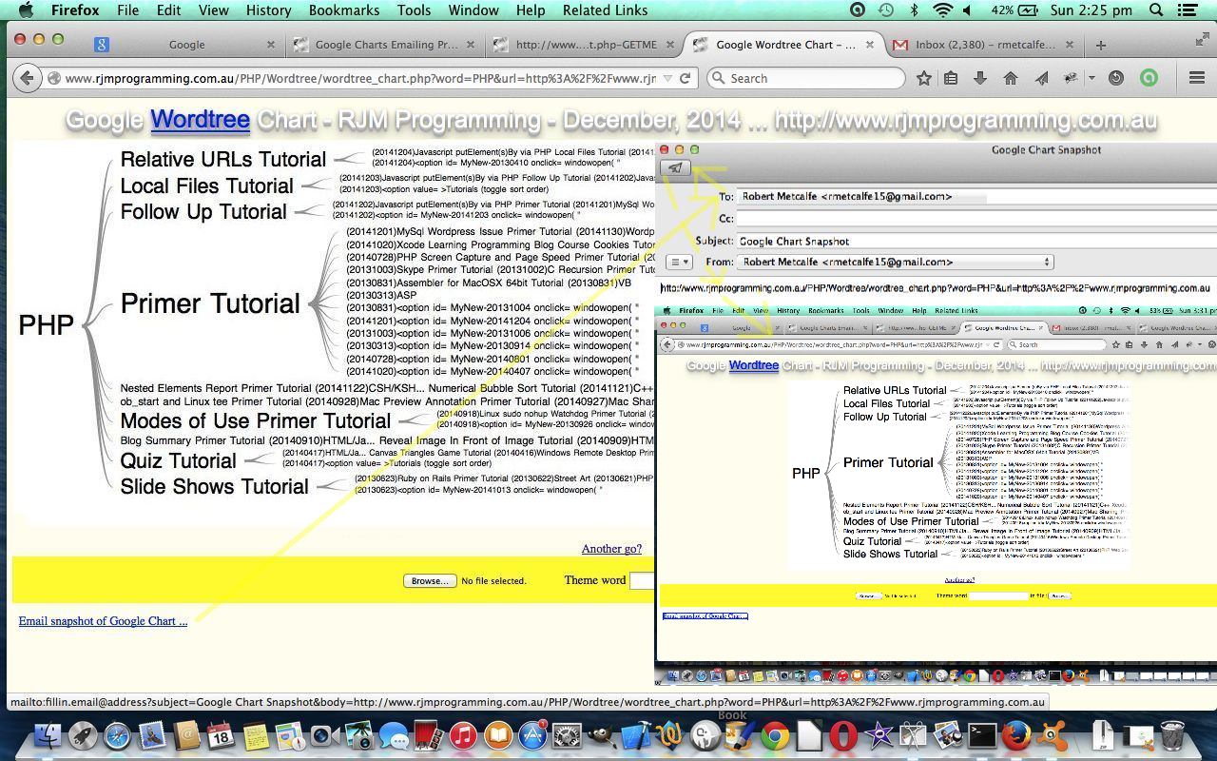Click 'Email snapshot of Google Chart' link
Image resolution: width=1217 pixels, height=761 pixels.
tap(103, 621)
